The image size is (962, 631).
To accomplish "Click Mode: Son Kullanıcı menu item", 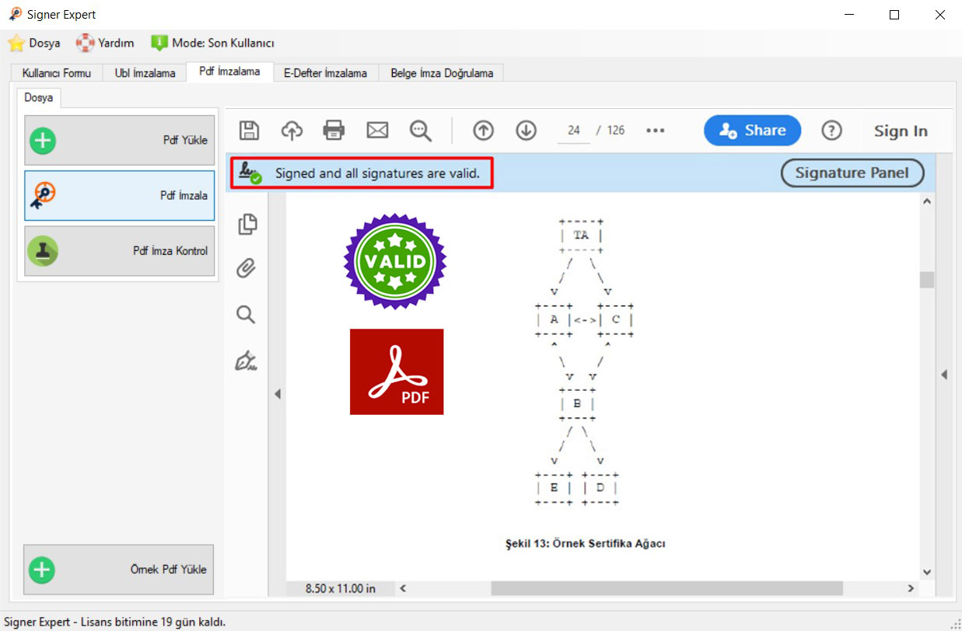I will coord(213,43).
